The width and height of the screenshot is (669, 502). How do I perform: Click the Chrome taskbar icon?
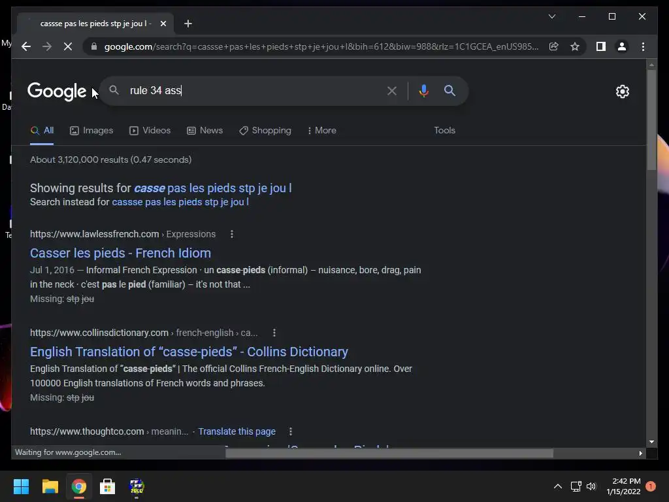pyautogui.click(x=78, y=486)
